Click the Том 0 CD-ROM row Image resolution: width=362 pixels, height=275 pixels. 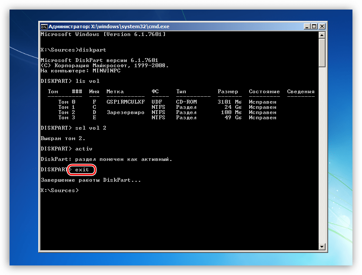pos(167,102)
